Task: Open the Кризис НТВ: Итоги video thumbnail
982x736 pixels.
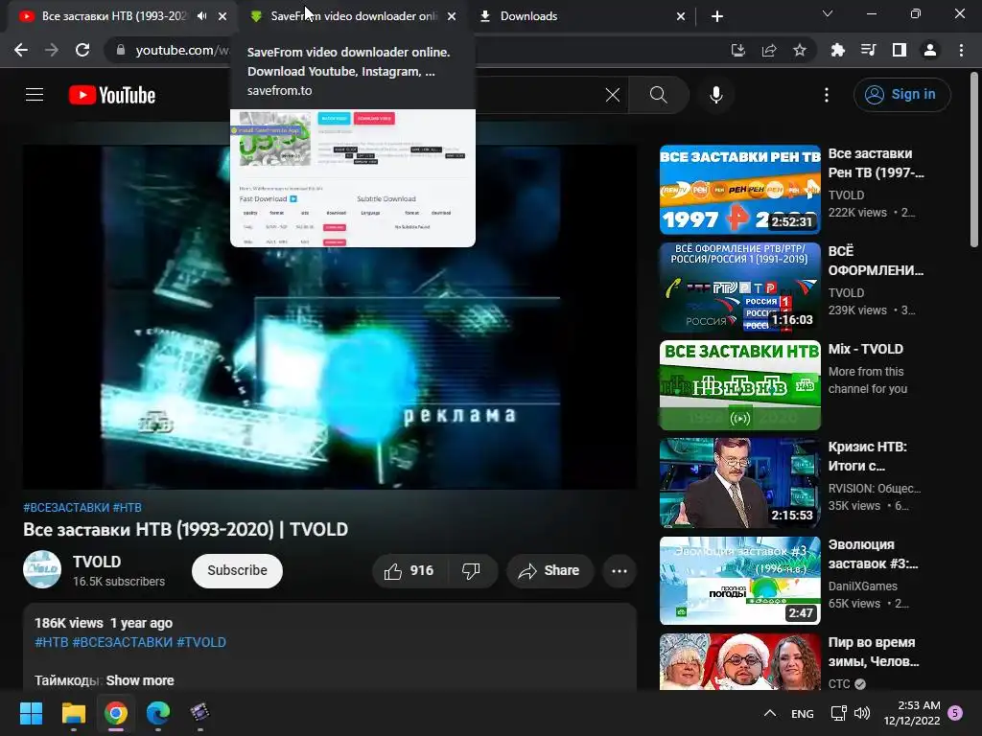Action: 739,483
